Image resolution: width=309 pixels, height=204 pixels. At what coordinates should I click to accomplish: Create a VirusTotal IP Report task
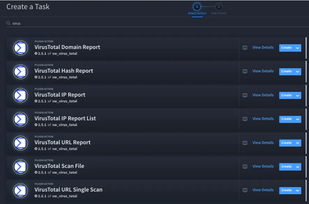tap(287, 95)
